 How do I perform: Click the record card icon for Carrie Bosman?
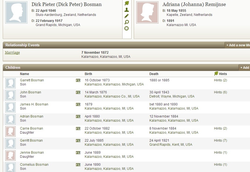tap(78, 129)
